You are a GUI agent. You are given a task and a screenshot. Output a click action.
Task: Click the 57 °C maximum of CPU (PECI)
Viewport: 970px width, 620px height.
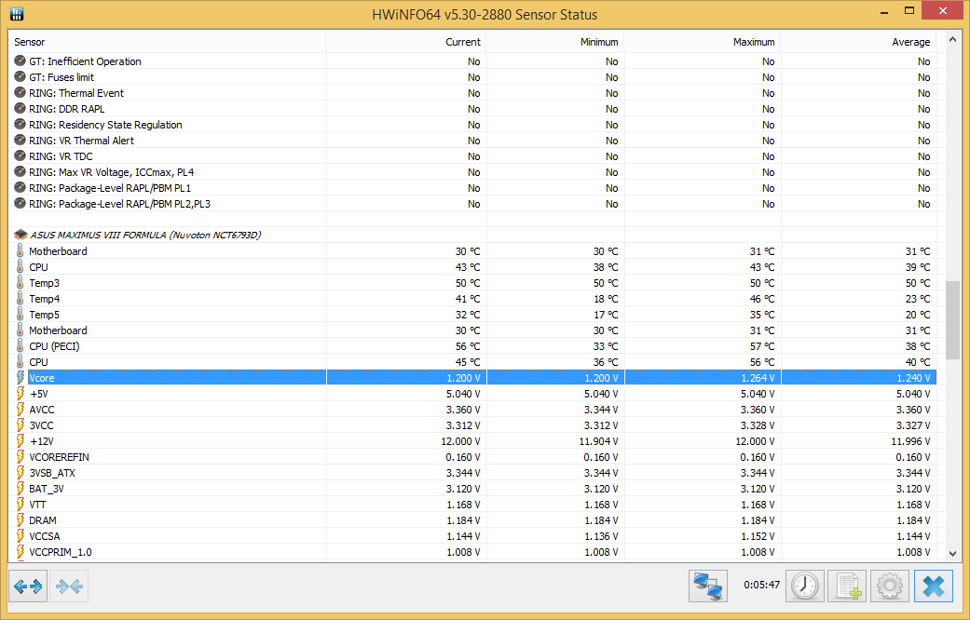[762, 346]
